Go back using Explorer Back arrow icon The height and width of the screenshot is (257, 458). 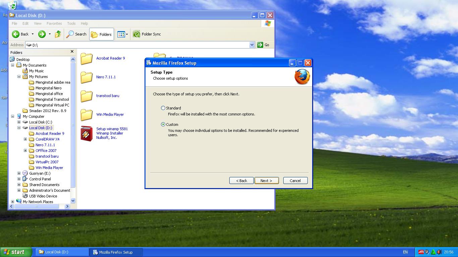click(x=16, y=34)
